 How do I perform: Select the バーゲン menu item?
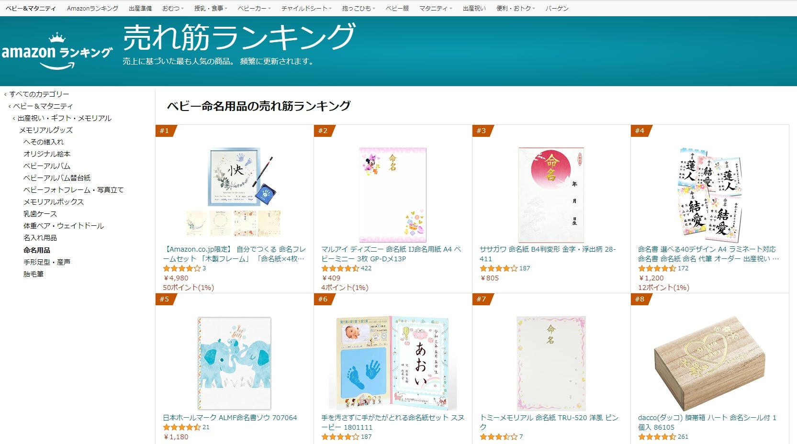pyautogui.click(x=557, y=9)
